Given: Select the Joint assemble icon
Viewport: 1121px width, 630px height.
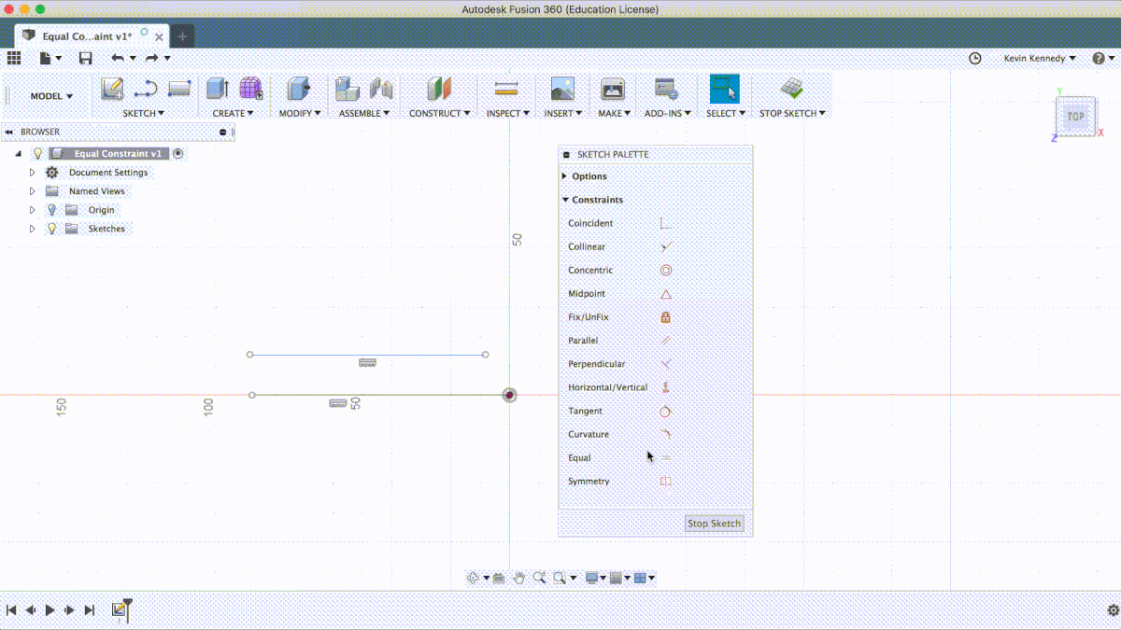Looking at the screenshot, I should 381,89.
